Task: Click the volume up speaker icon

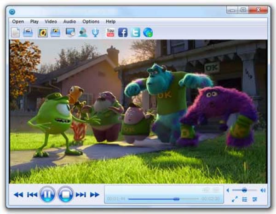Action: 263,190
